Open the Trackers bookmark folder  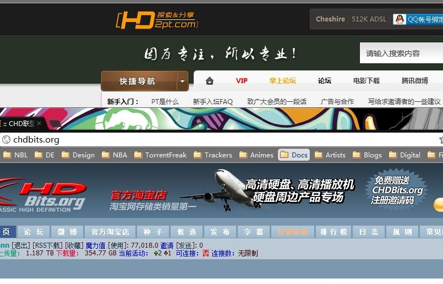point(213,155)
